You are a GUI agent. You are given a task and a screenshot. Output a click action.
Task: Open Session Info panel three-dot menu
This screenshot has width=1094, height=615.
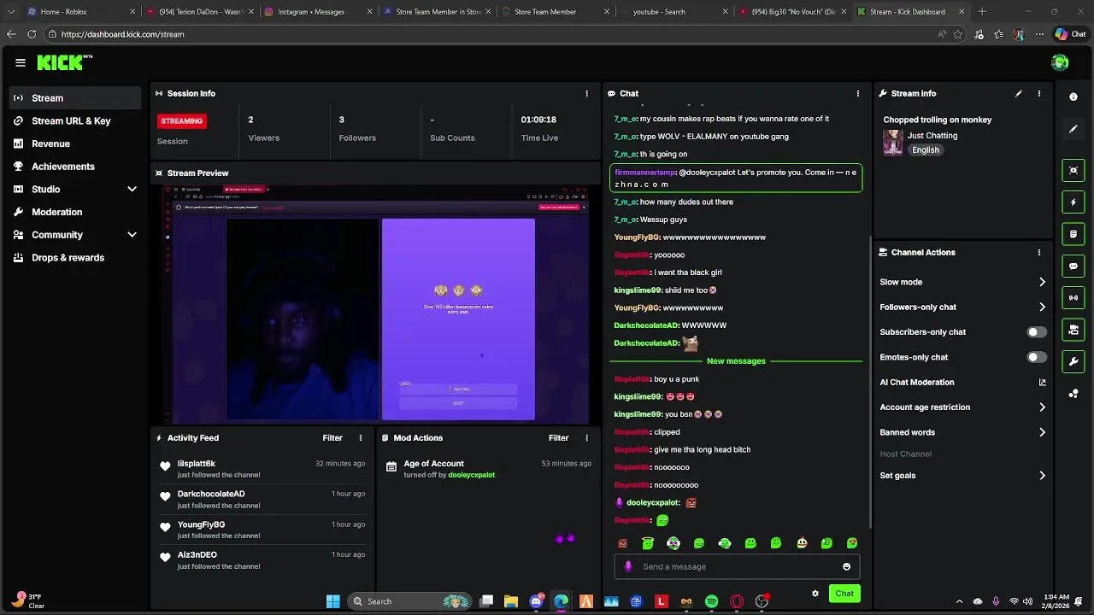pos(586,93)
